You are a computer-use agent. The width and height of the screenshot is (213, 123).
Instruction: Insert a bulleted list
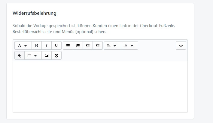click(x=68, y=46)
